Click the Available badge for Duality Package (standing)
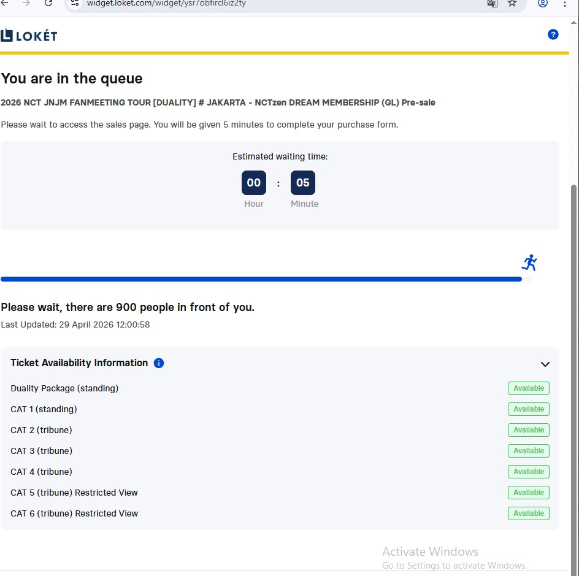The image size is (579, 576). pyautogui.click(x=529, y=388)
